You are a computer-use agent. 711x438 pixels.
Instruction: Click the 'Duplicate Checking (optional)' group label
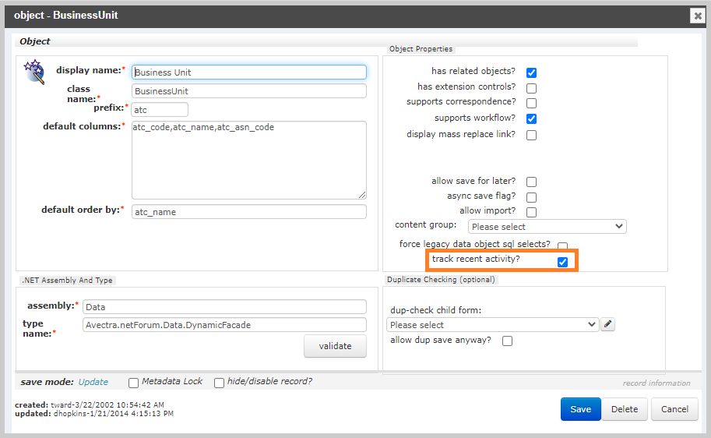click(441, 280)
